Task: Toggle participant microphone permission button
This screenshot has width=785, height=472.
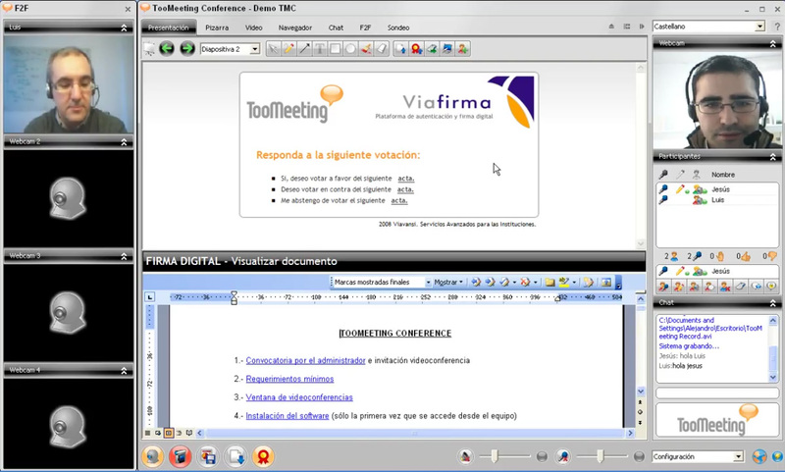Action: tap(663, 287)
